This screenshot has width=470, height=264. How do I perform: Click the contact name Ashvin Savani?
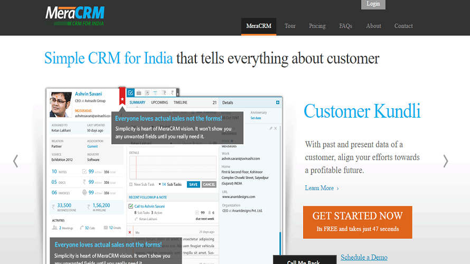click(x=88, y=94)
